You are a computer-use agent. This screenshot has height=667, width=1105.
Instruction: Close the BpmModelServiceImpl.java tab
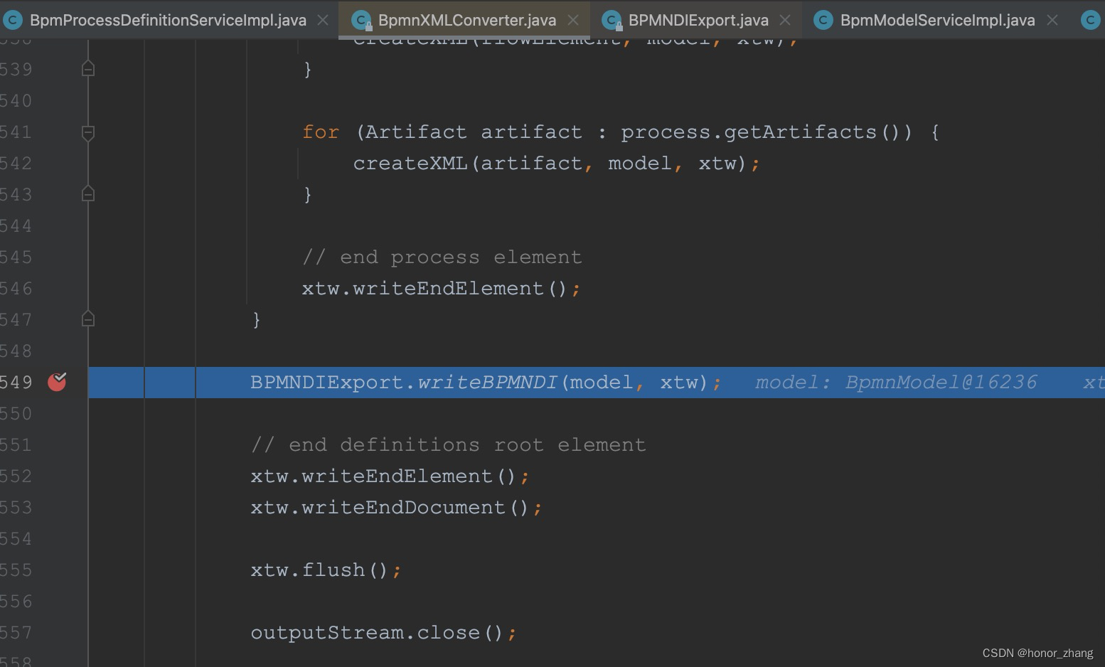point(1052,20)
